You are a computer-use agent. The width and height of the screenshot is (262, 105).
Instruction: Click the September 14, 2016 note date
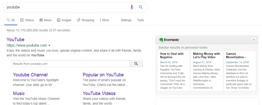click(x=237, y=62)
